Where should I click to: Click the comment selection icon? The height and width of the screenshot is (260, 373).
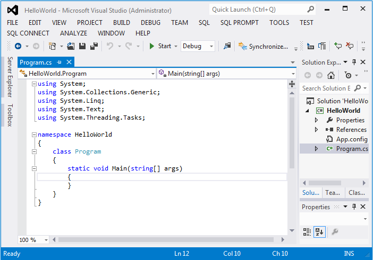click(310, 46)
